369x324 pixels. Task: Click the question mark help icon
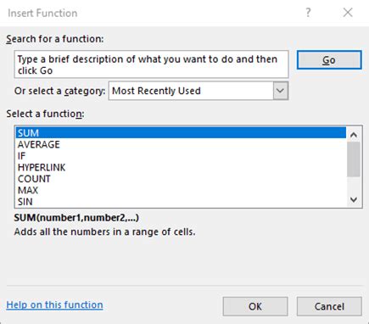tap(308, 13)
